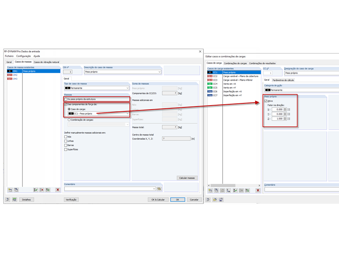Open the Configuração menu

click(24, 56)
